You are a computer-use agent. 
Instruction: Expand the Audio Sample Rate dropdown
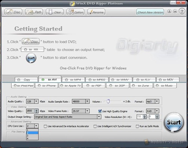click(x=87, y=101)
